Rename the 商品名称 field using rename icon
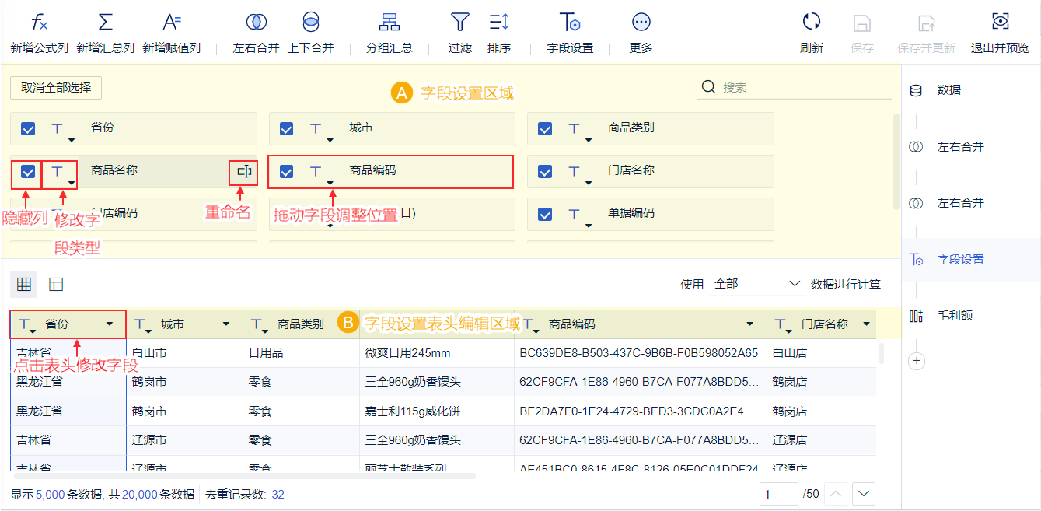Image resolution: width=1041 pixels, height=511 pixels. click(x=244, y=172)
